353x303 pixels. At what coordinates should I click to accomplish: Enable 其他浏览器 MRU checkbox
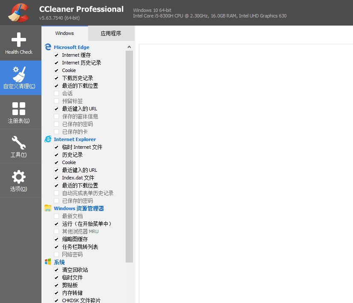pyautogui.click(x=56, y=231)
